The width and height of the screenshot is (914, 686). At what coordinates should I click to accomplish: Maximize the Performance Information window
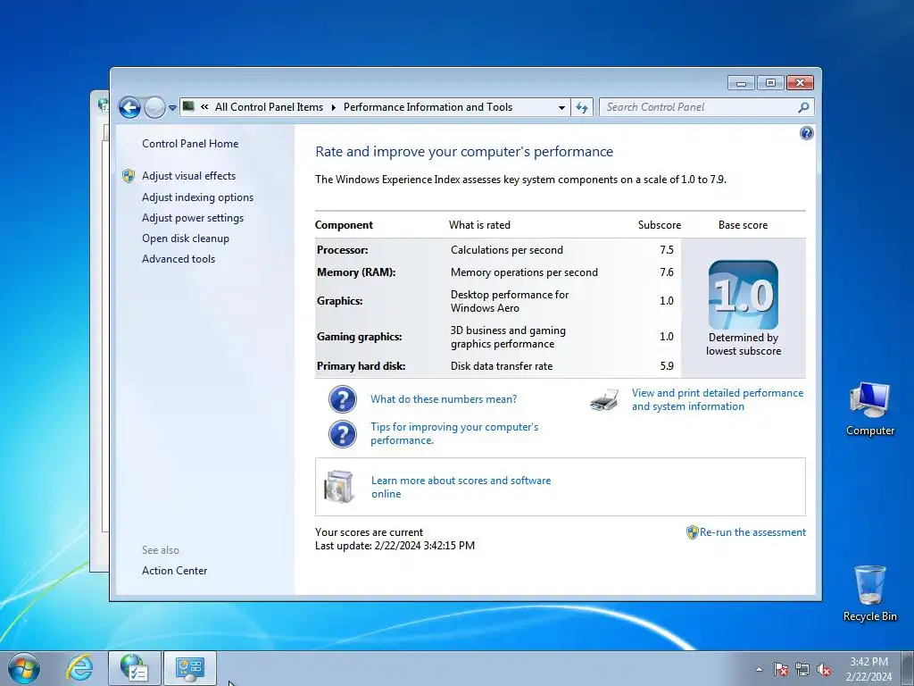click(x=770, y=83)
